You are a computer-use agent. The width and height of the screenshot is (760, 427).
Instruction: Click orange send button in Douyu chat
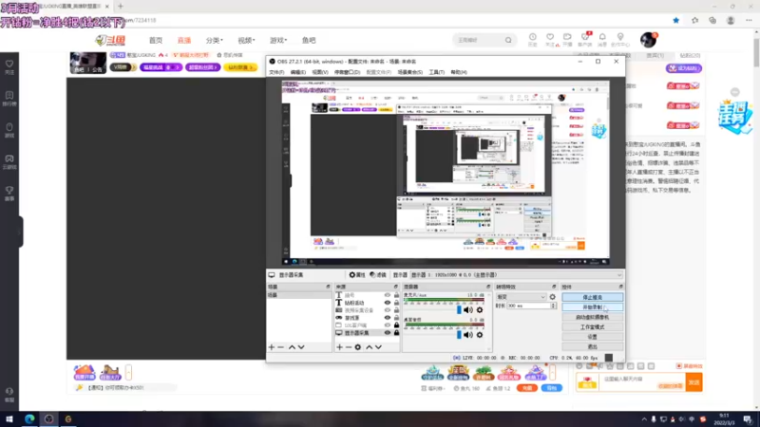[694, 382]
